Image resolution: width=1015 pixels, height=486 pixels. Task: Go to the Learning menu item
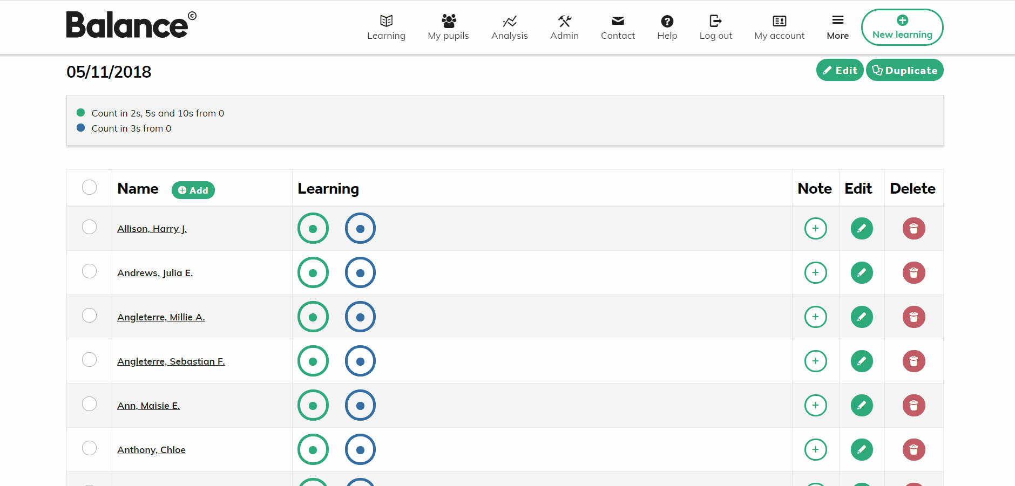[387, 27]
